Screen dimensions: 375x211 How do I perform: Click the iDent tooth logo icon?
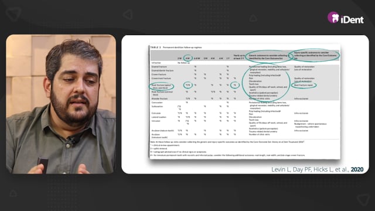click(x=333, y=17)
